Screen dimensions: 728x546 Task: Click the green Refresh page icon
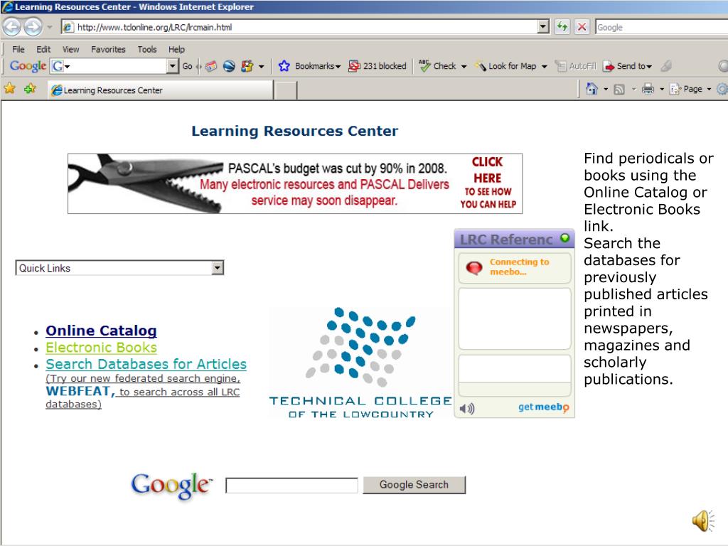pyautogui.click(x=562, y=27)
